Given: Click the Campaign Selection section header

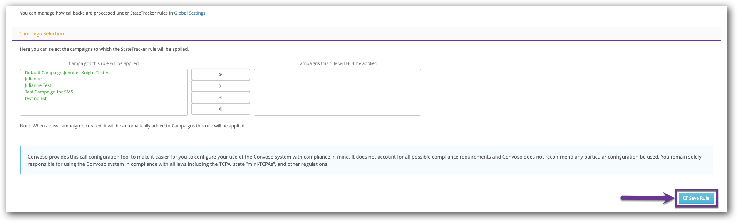Looking at the screenshot, I should click(42, 34).
